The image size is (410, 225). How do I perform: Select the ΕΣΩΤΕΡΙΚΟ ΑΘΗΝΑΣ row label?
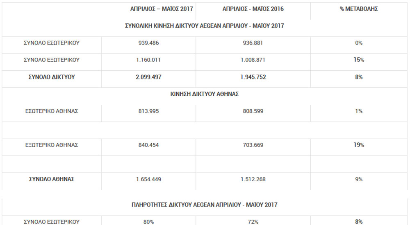click(x=52, y=111)
